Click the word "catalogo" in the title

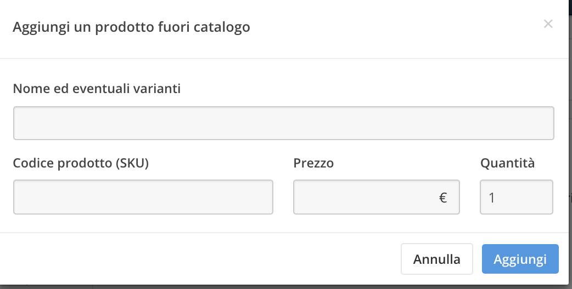226,27
